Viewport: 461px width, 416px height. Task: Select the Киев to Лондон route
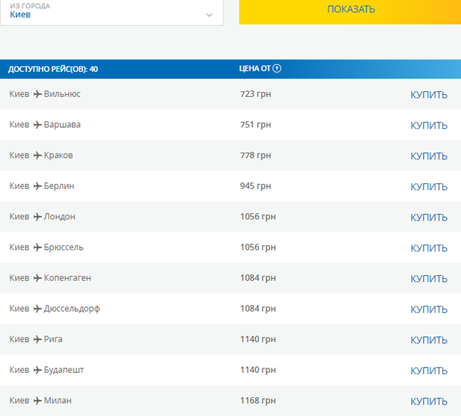click(x=43, y=217)
